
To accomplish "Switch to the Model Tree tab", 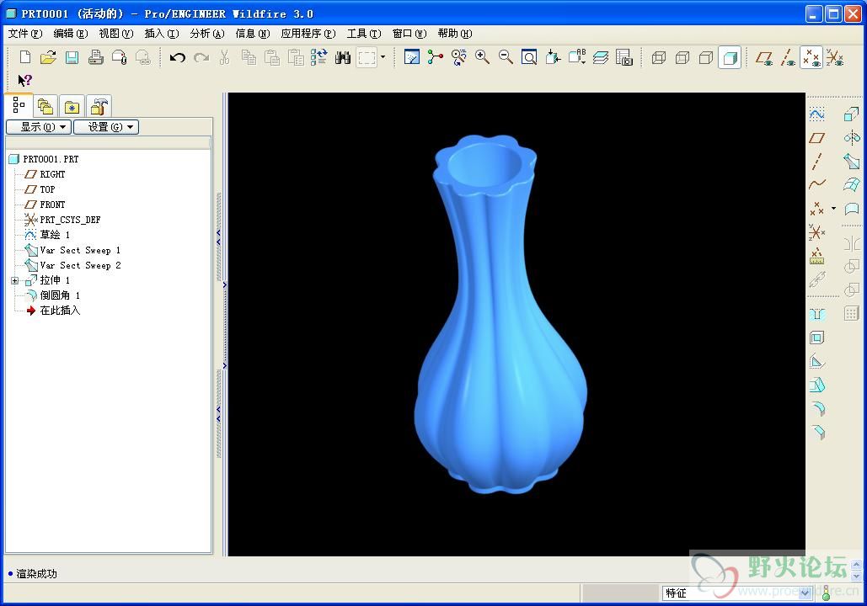I will pyautogui.click(x=19, y=105).
